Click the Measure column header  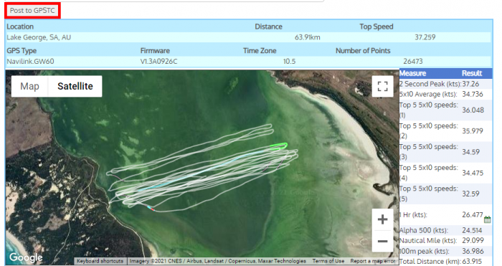point(412,73)
